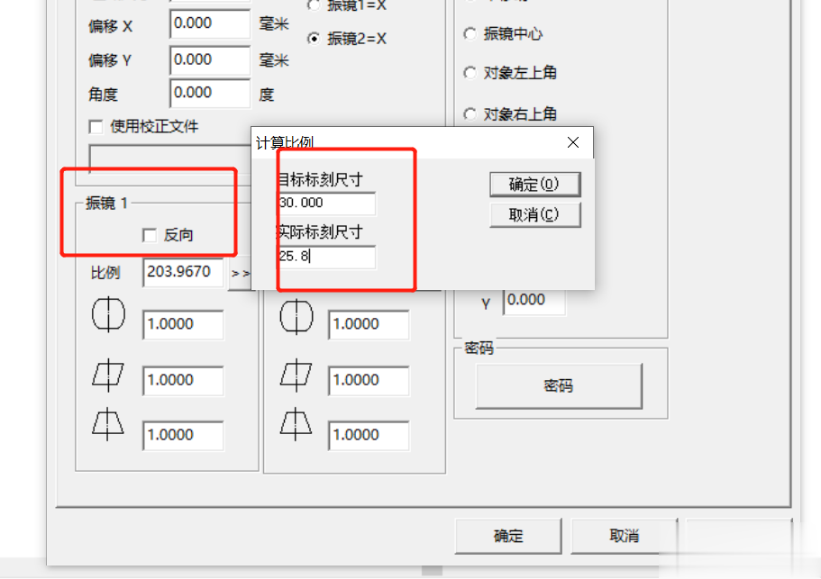Click the 密码 button
This screenshot has height=579, width=821.
click(559, 386)
